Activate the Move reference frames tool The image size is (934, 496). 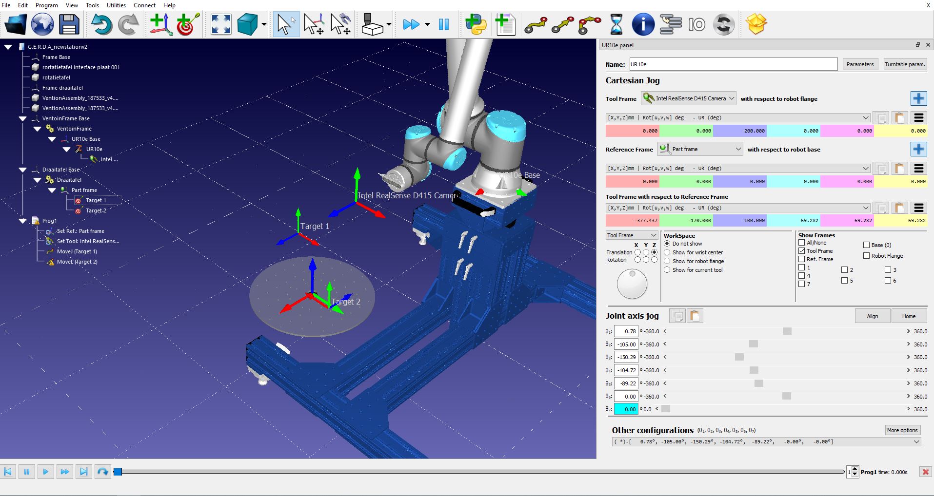313,24
